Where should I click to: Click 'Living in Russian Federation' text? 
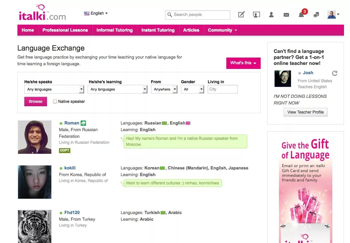click(x=84, y=142)
